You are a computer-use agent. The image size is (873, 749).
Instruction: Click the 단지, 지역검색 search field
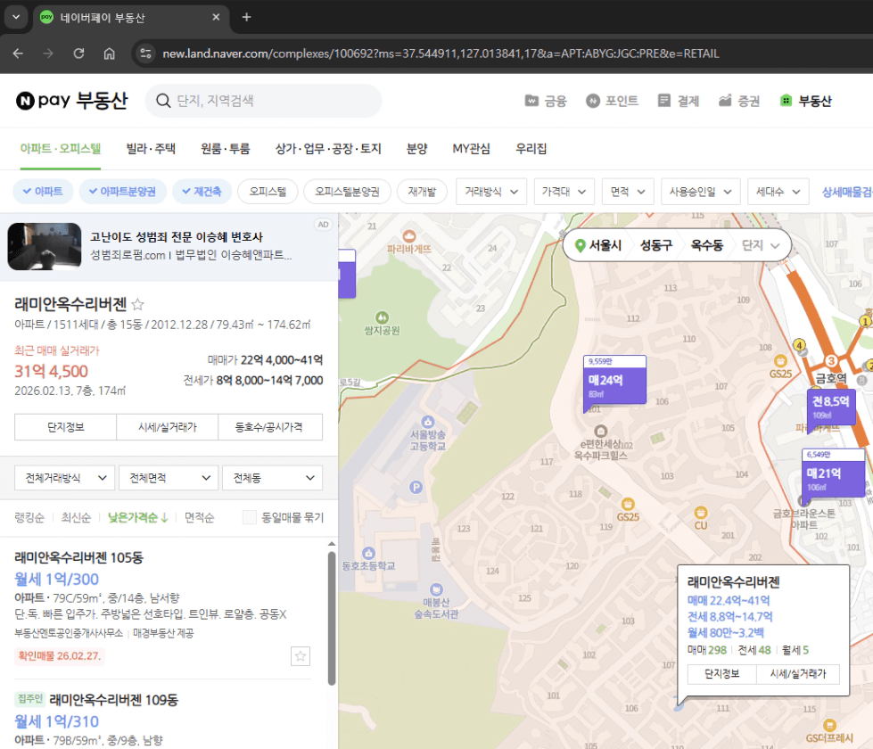click(268, 101)
